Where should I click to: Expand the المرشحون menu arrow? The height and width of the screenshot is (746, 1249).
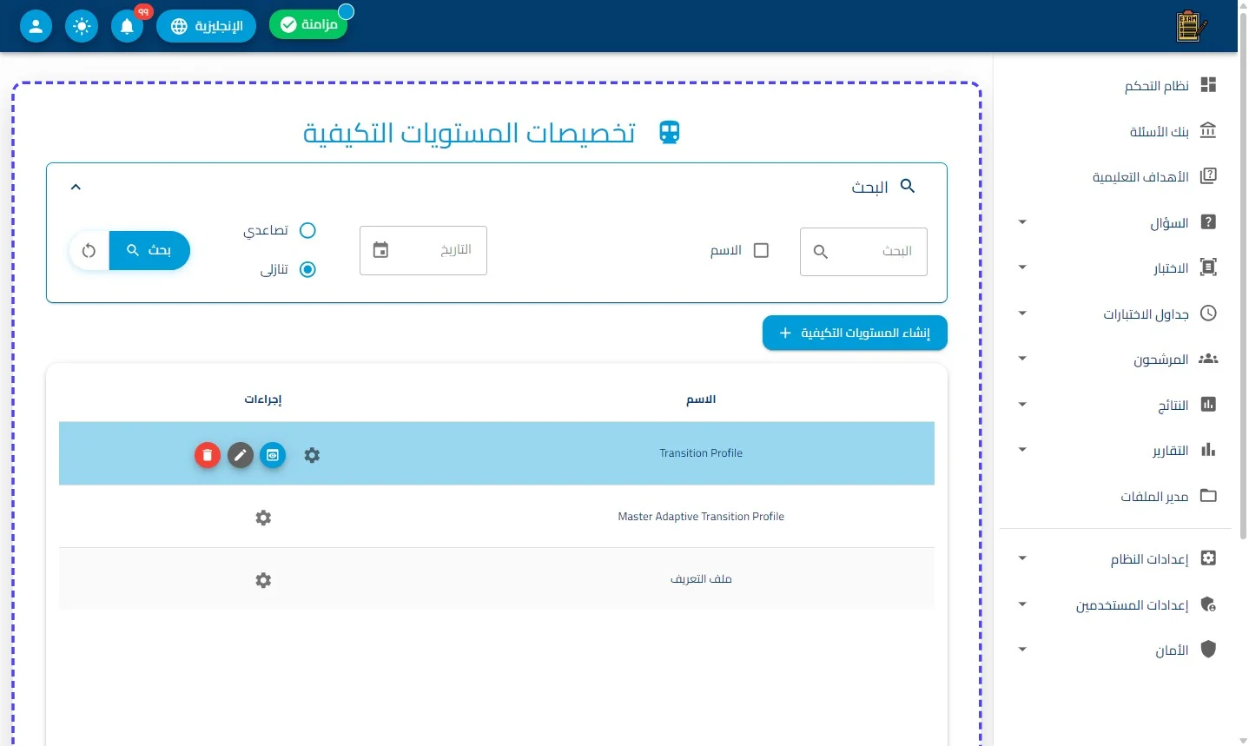(x=1022, y=359)
